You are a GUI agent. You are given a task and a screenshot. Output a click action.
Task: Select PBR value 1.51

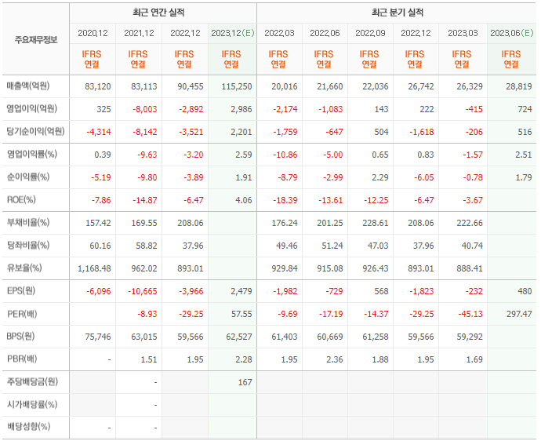(149, 360)
